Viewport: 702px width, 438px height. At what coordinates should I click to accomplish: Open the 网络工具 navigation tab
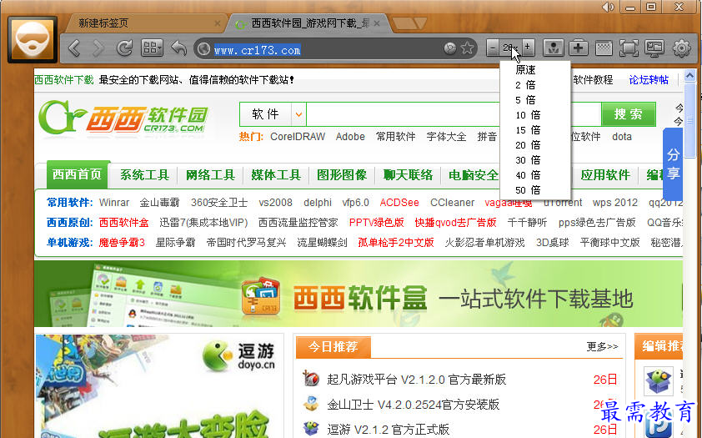210,174
